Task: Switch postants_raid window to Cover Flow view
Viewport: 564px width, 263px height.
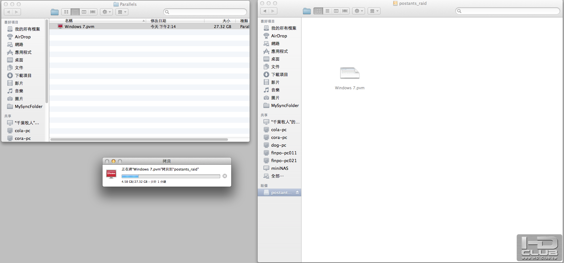Action: click(x=345, y=11)
